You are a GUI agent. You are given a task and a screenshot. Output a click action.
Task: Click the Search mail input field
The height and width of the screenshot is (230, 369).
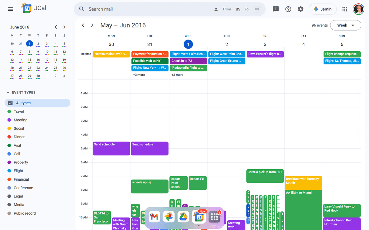click(148, 9)
